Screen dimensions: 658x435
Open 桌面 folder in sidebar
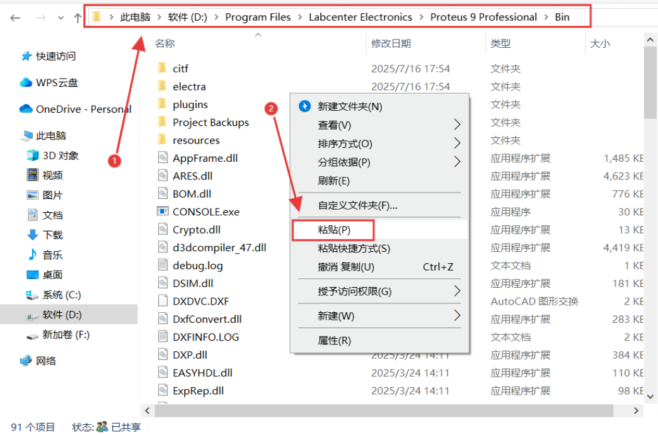click(x=45, y=274)
